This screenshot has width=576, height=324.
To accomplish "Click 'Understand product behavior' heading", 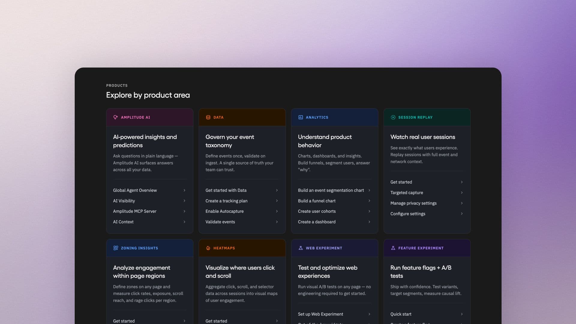I will 325,141.
